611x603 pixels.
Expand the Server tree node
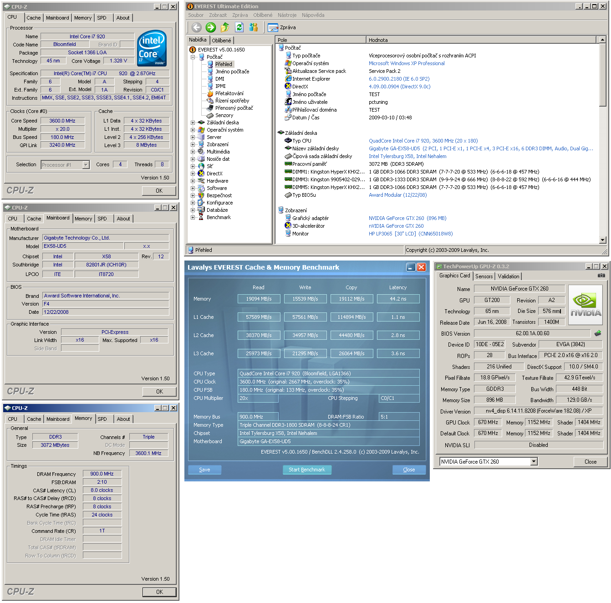193,137
